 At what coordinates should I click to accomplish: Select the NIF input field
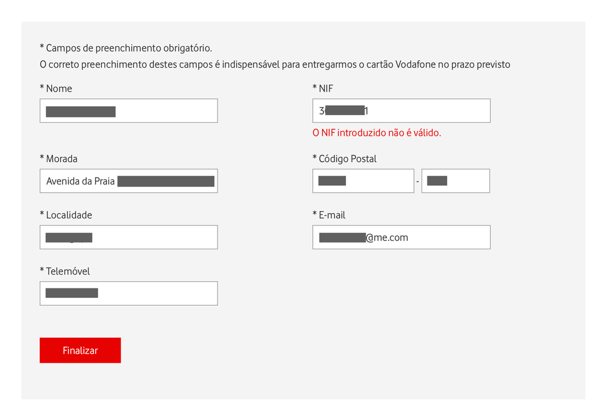401,110
